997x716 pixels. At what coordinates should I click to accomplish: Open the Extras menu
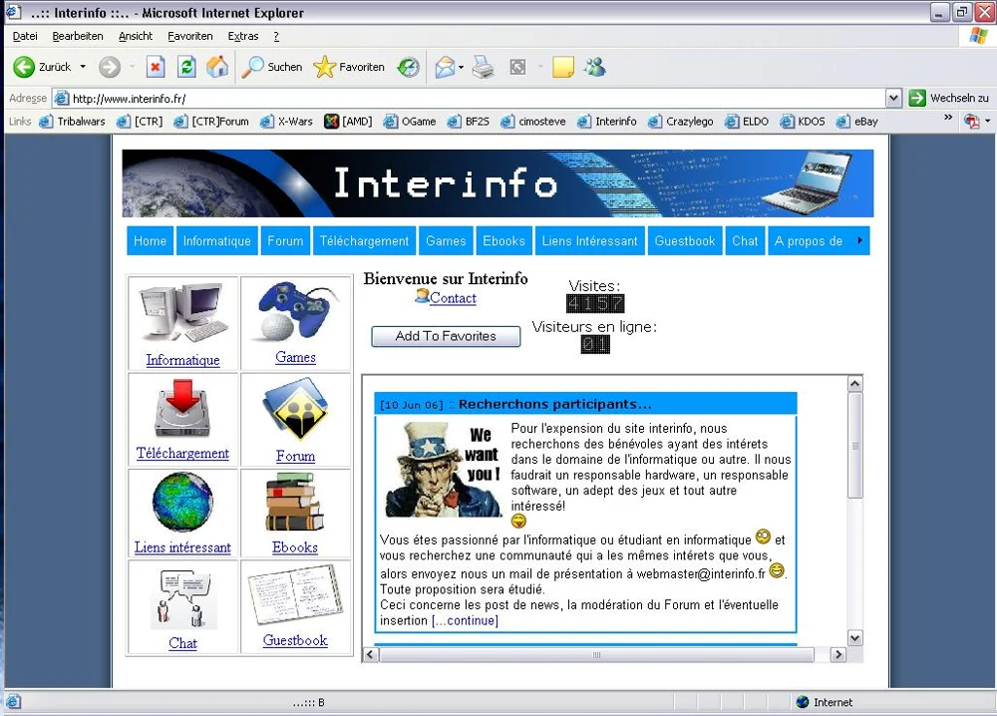(243, 36)
